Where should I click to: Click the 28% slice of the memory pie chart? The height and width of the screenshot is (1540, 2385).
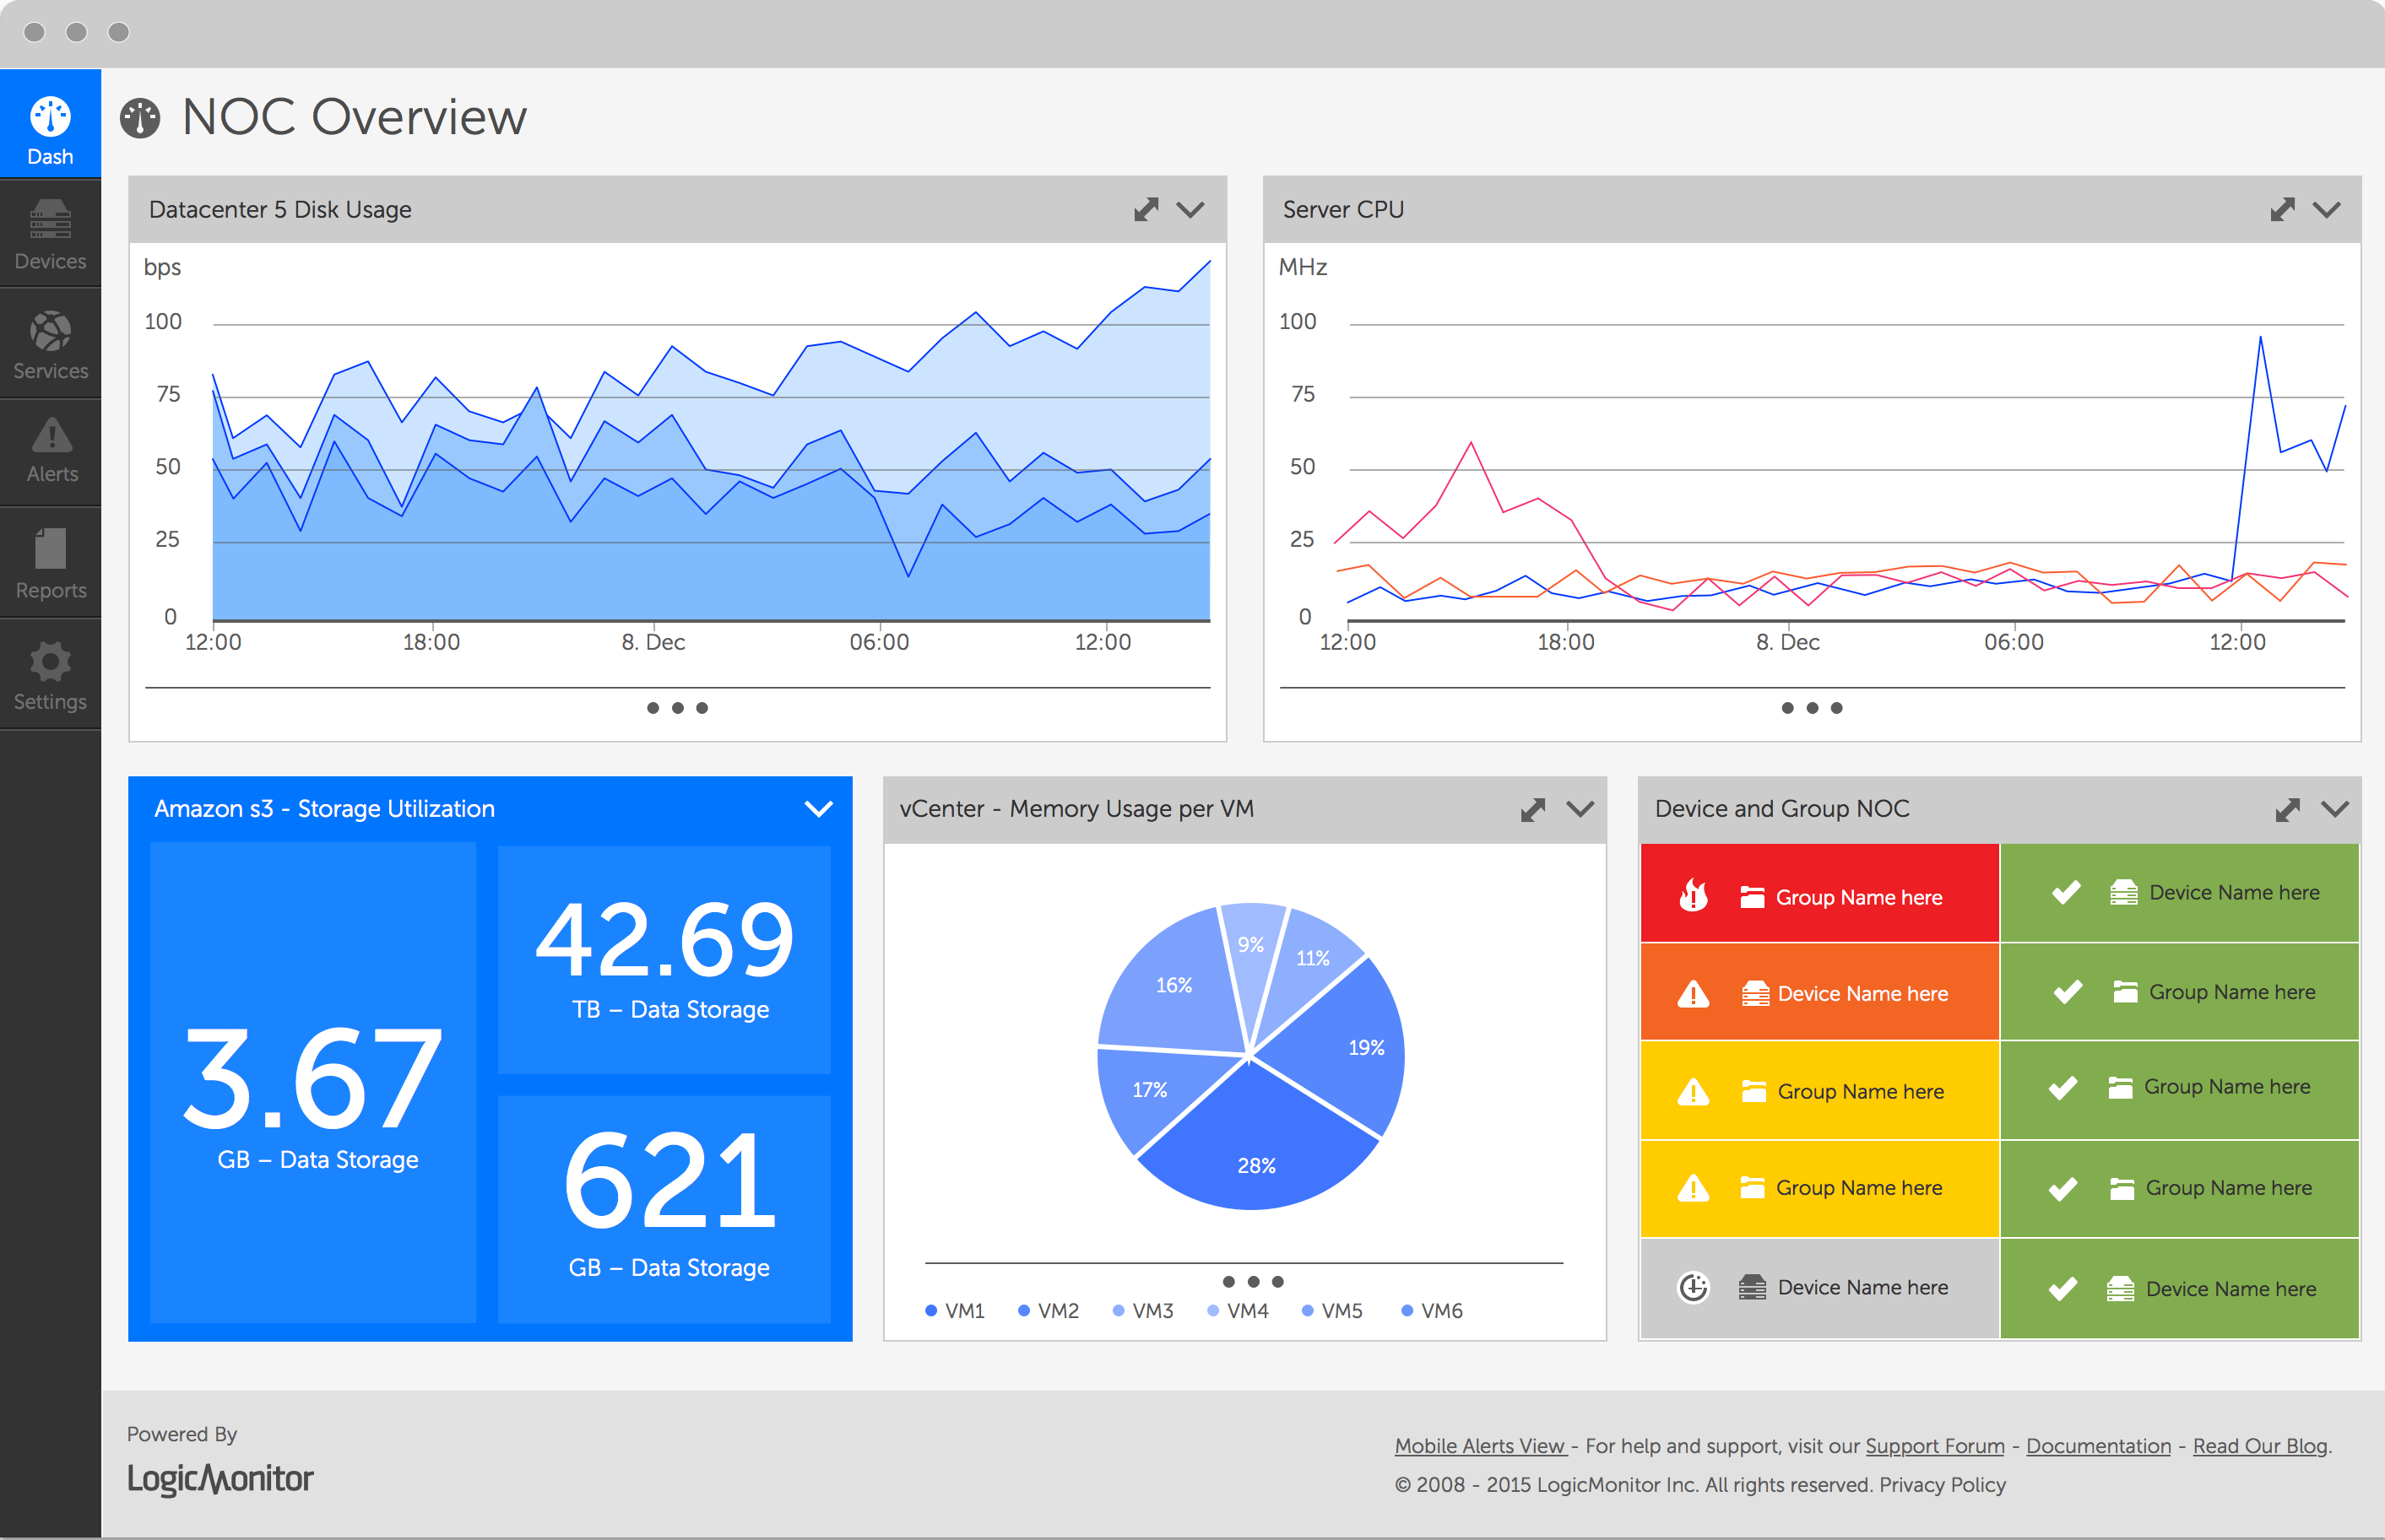(x=1259, y=1165)
